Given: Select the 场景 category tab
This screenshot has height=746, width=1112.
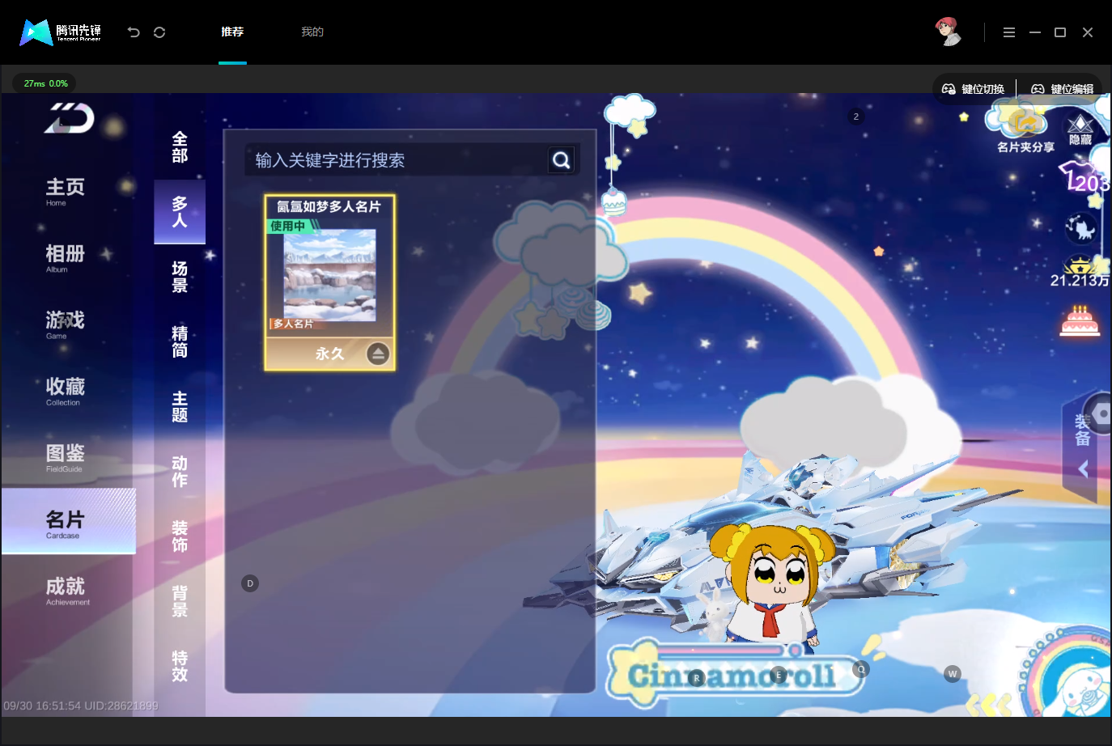Looking at the screenshot, I should click(x=180, y=277).
